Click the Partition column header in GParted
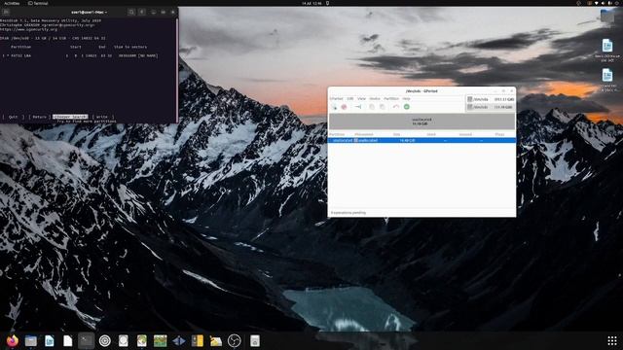The height and width of the screenshot is (350, 623). (337, 134)
